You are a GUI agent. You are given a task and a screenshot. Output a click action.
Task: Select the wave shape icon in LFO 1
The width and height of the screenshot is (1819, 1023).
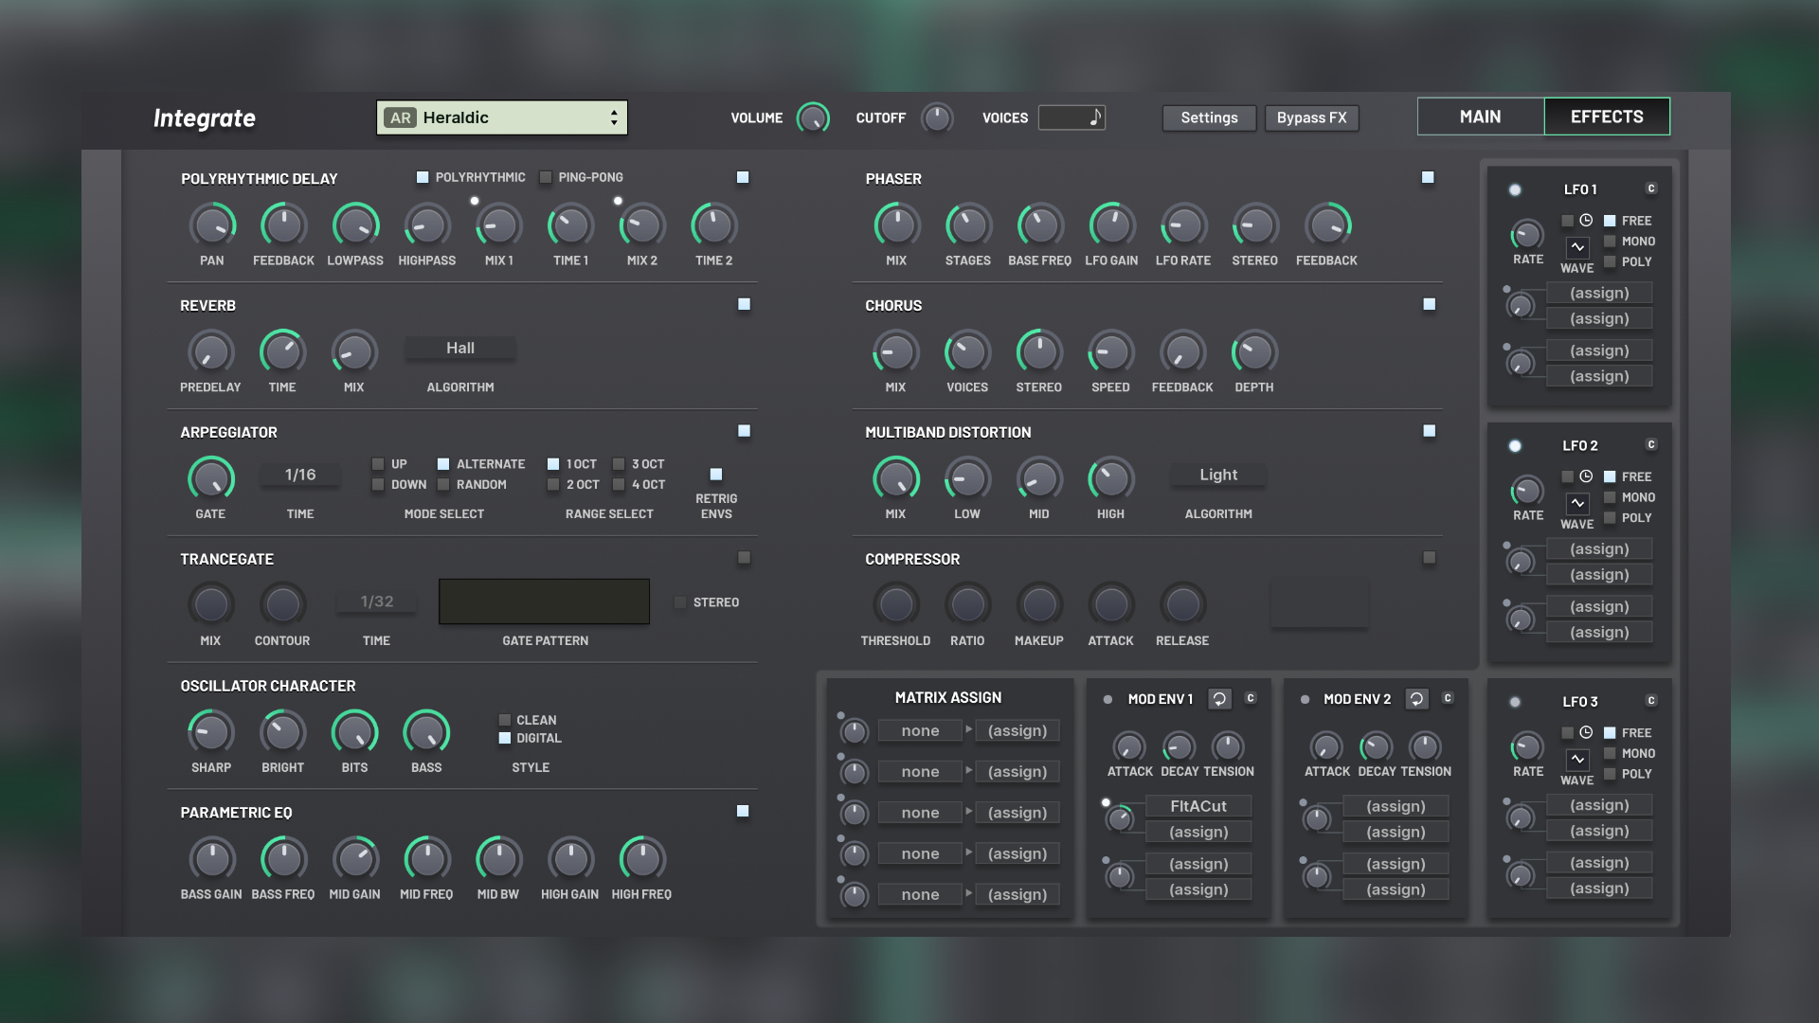(x=1576, y=249)
